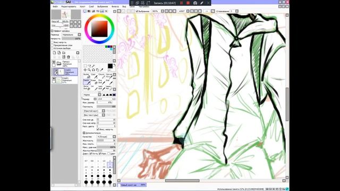Show the color wheel panel icon

85,11
